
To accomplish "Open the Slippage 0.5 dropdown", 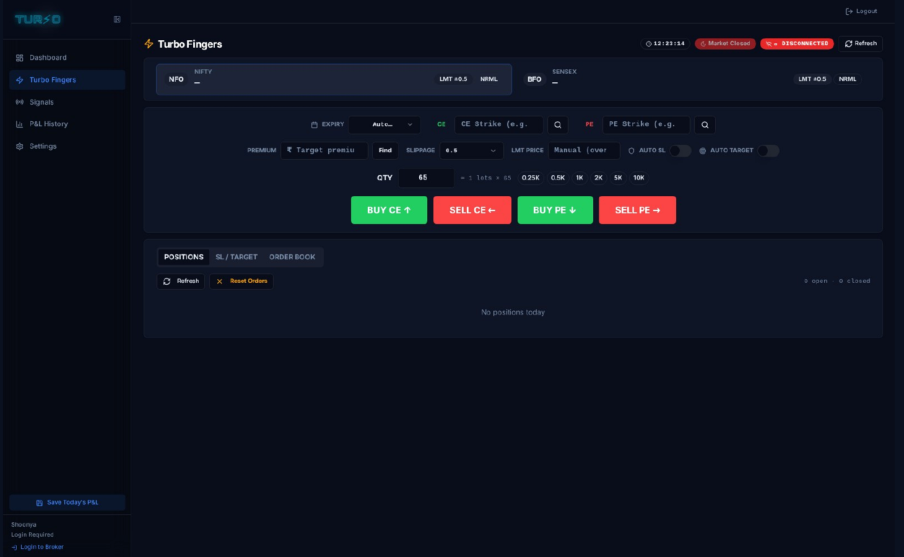I will tap(471, 150).
